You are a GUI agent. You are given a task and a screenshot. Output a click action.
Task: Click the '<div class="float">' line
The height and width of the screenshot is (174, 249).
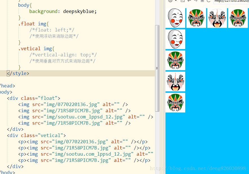(34, 98)
